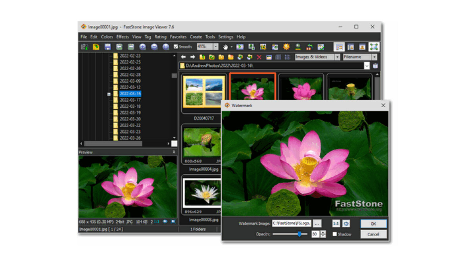Increase the opacity value stepper
The image size is (476, 268).
point(323,233)
